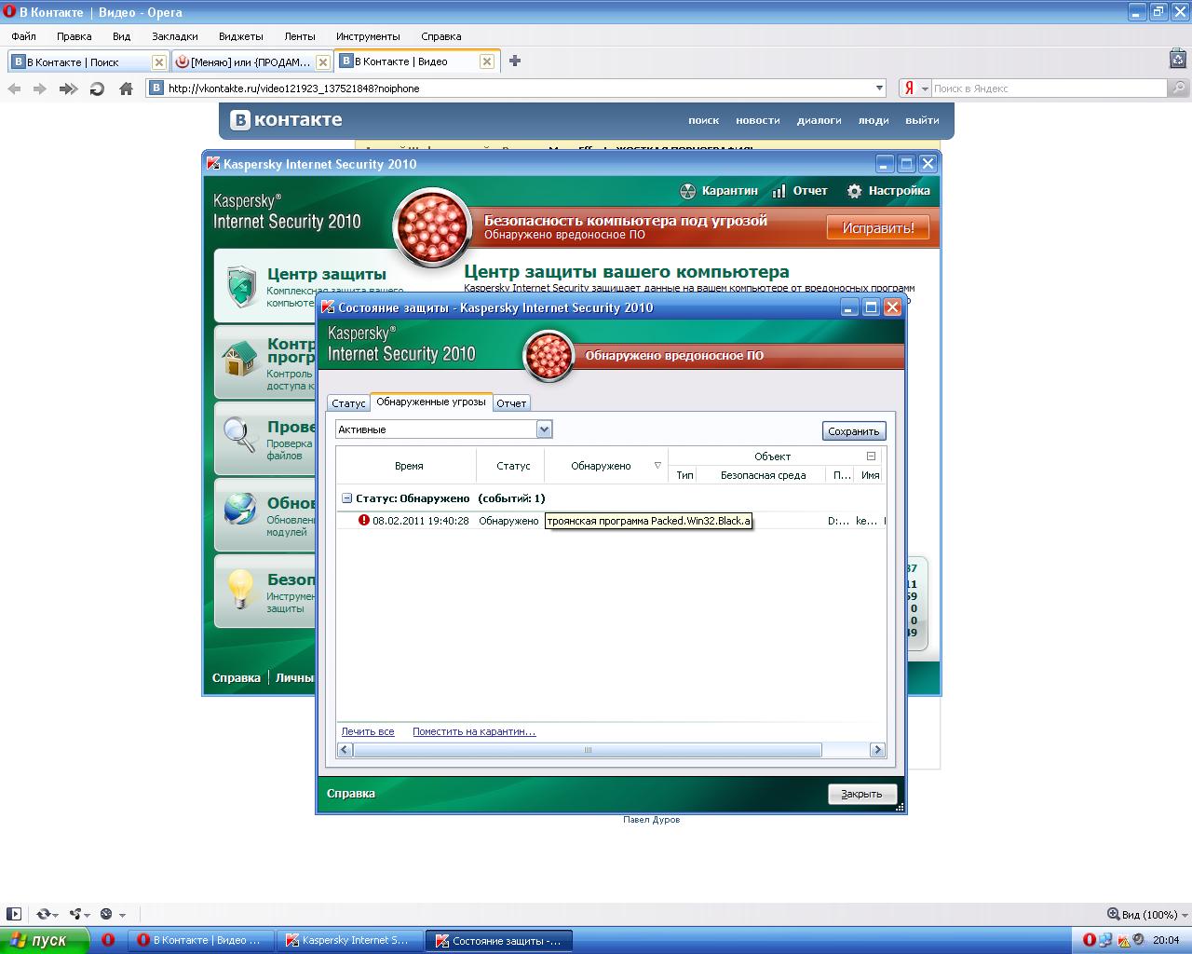Open the Инструменты menu
The width and height of the screenshot is (1192, 954).
[368, 36]
